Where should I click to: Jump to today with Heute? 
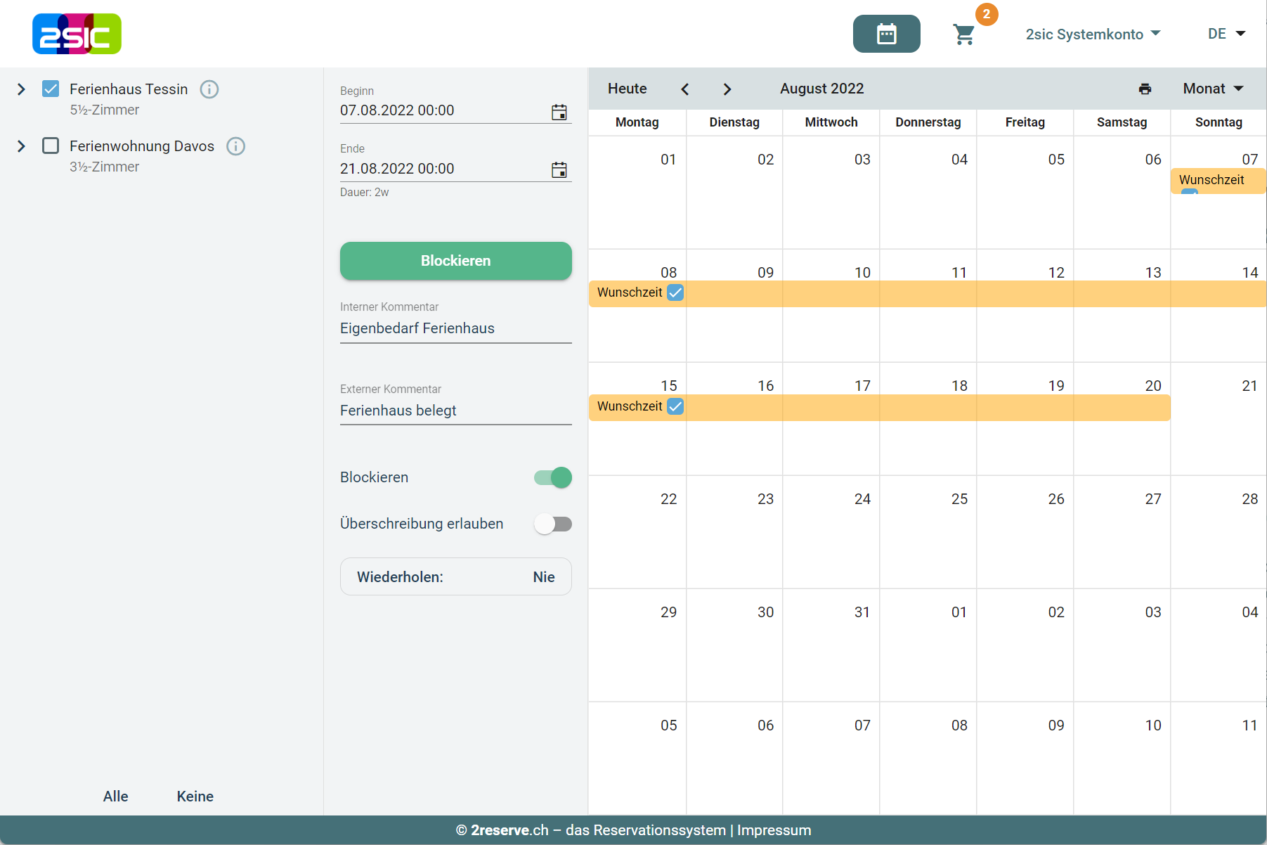pos(627,89)
